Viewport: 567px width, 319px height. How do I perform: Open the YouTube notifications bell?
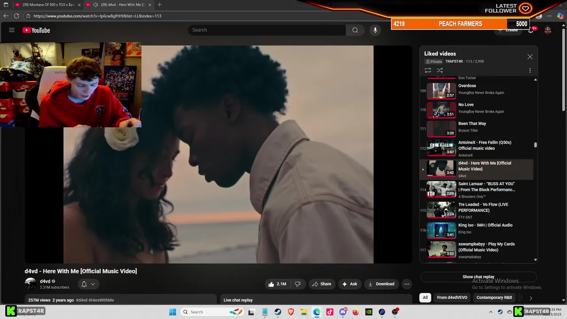(x=531, y=30)
